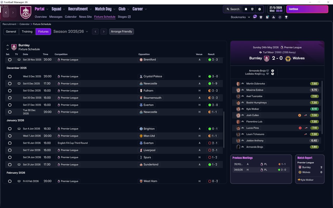Viewport: 333px width, 208px height.
Task: Click Kyle Walker's 8.10 rating badge
Action: pyautogui.click(x=314, y=109)
